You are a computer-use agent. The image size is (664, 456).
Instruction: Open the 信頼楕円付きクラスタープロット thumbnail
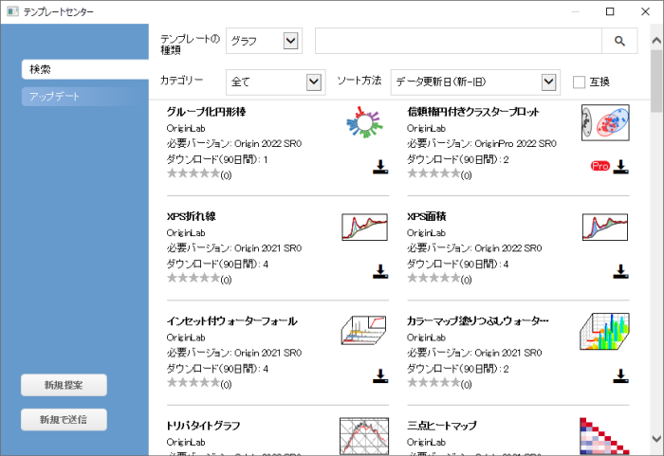click(605, 123)
